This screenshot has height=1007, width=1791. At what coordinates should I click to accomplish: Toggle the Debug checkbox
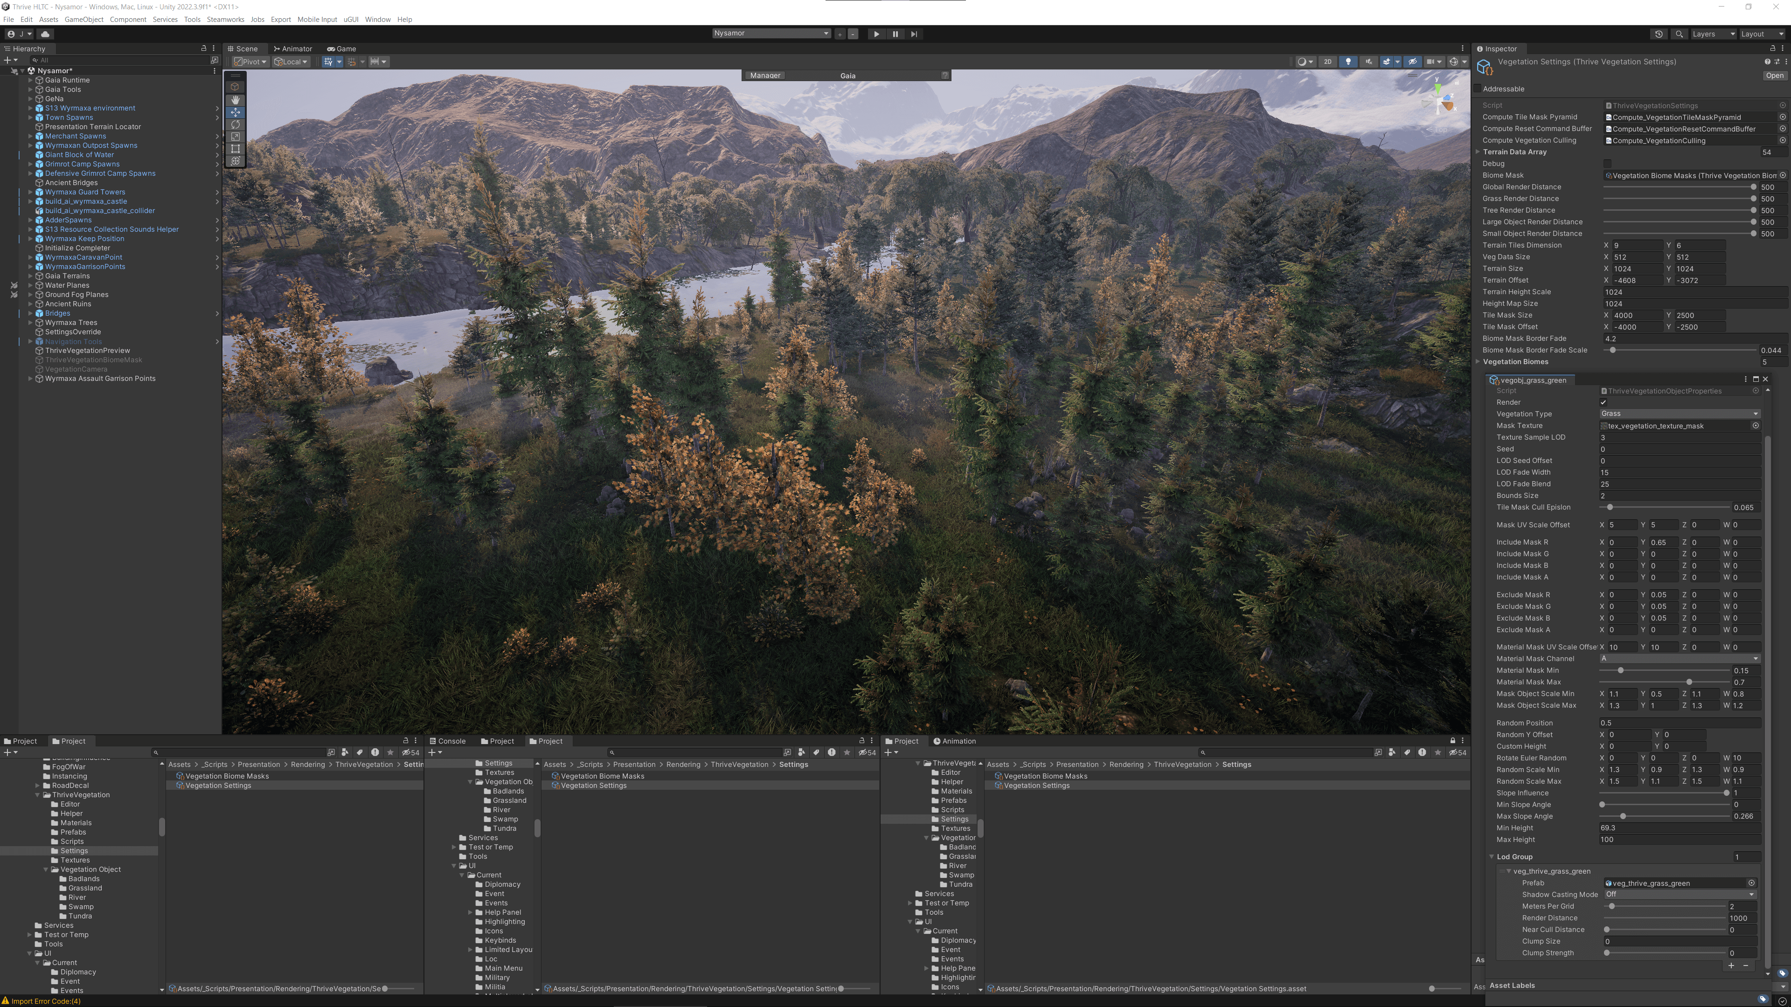[1607, 164]
